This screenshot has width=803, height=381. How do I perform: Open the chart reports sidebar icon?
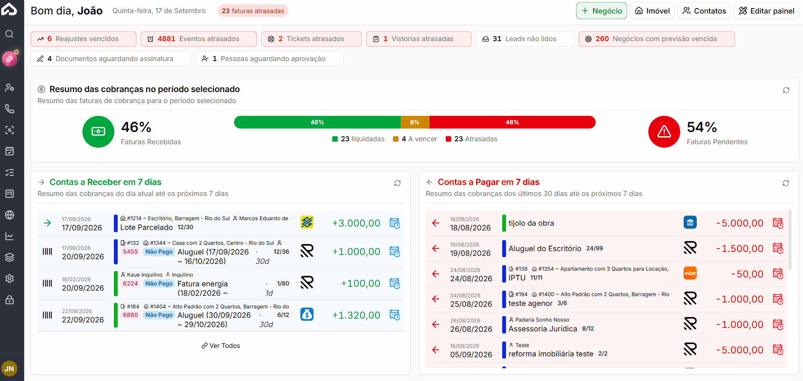tap(9, 236)
